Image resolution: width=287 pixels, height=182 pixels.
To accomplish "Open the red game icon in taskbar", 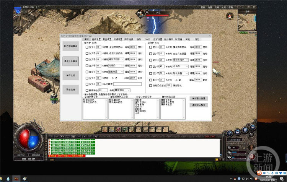I will (x=16, y=179).
